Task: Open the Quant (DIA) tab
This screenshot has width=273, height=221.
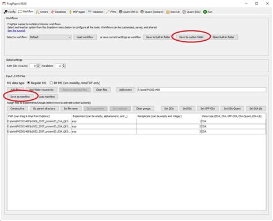Action: pyautogui.click(x=191, y=12)
